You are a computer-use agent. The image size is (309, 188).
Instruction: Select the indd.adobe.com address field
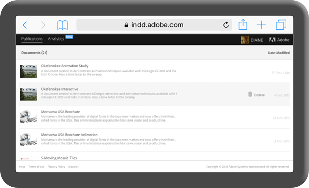click(x=154, y=25)
